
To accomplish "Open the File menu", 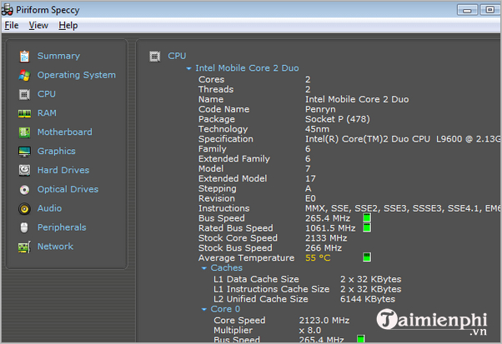I will pos(12,25).
